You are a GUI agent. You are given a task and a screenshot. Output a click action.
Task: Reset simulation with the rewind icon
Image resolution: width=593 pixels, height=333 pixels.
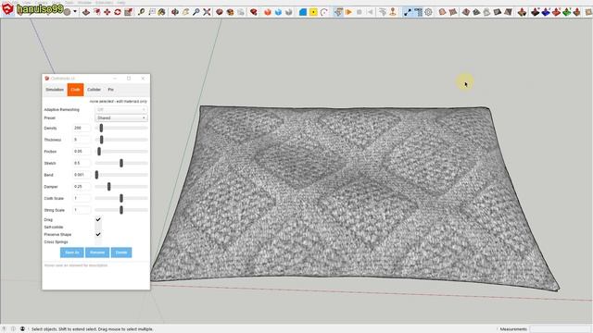[x=371, y=12]
